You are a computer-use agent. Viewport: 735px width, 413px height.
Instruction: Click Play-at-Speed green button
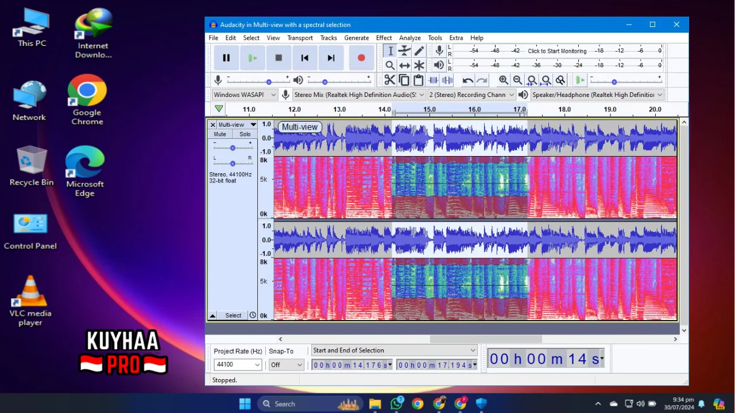[581, 80]
